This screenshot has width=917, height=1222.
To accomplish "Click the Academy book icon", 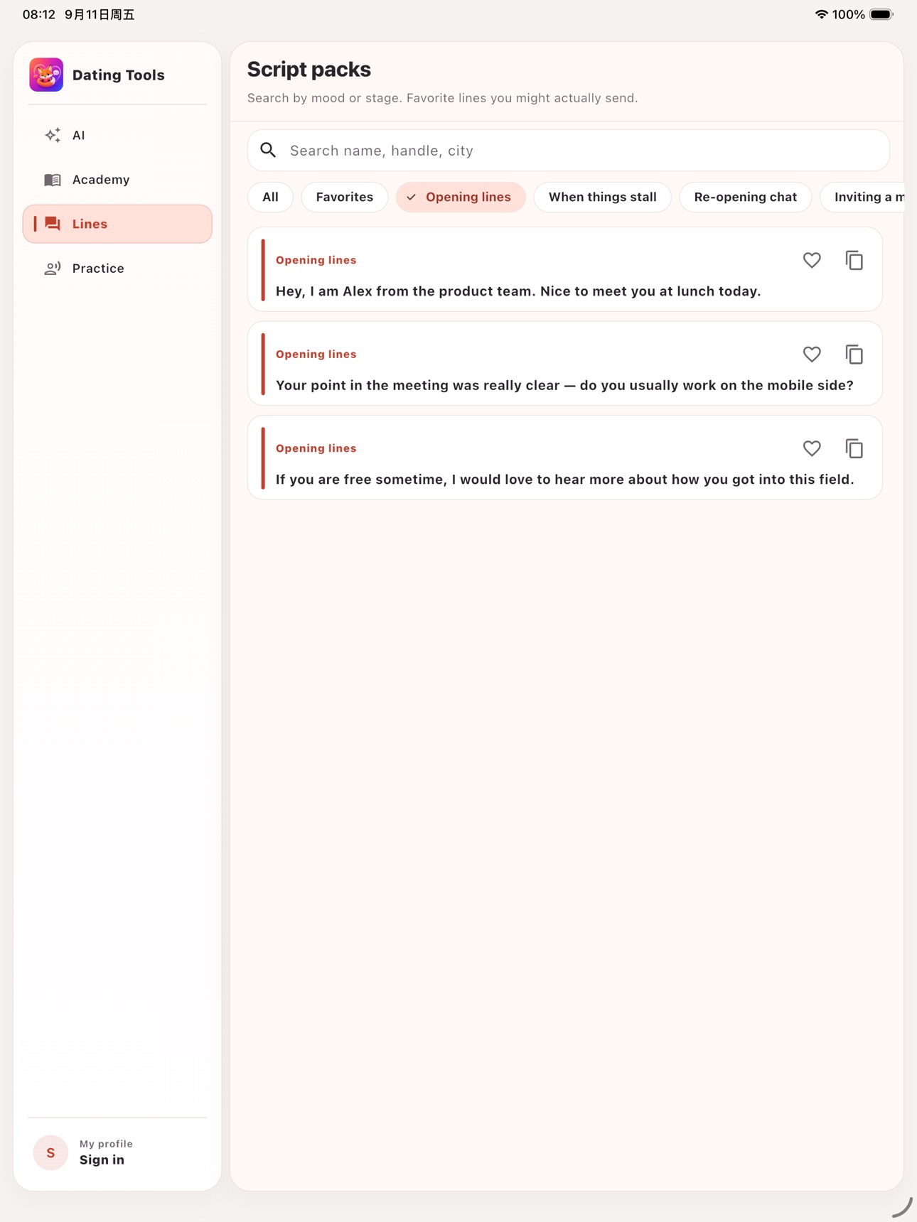I will (x=53, y=180).
